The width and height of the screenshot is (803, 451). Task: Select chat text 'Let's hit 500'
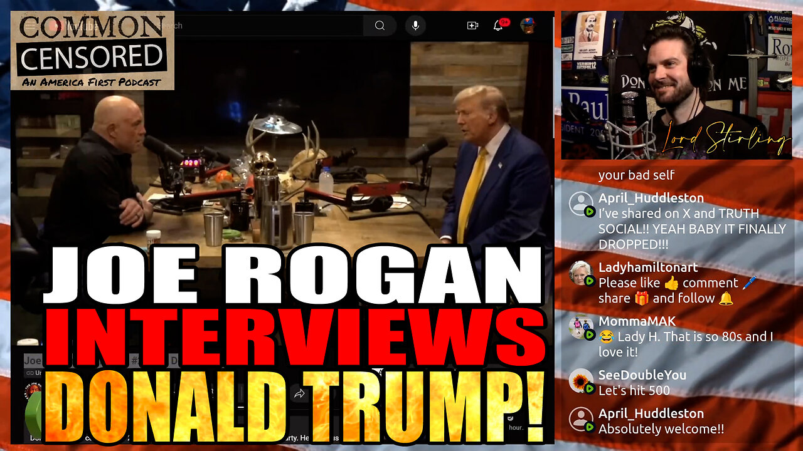pyautogui.click(x=634, y=390)
